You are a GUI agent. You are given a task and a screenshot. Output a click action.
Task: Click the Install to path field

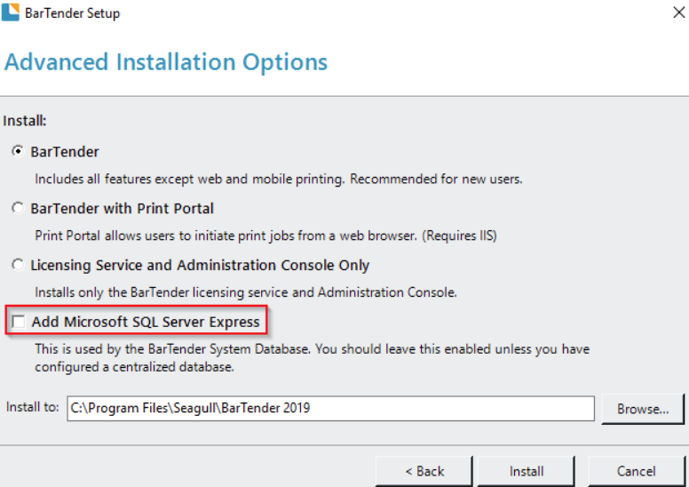tap(330, 408)
